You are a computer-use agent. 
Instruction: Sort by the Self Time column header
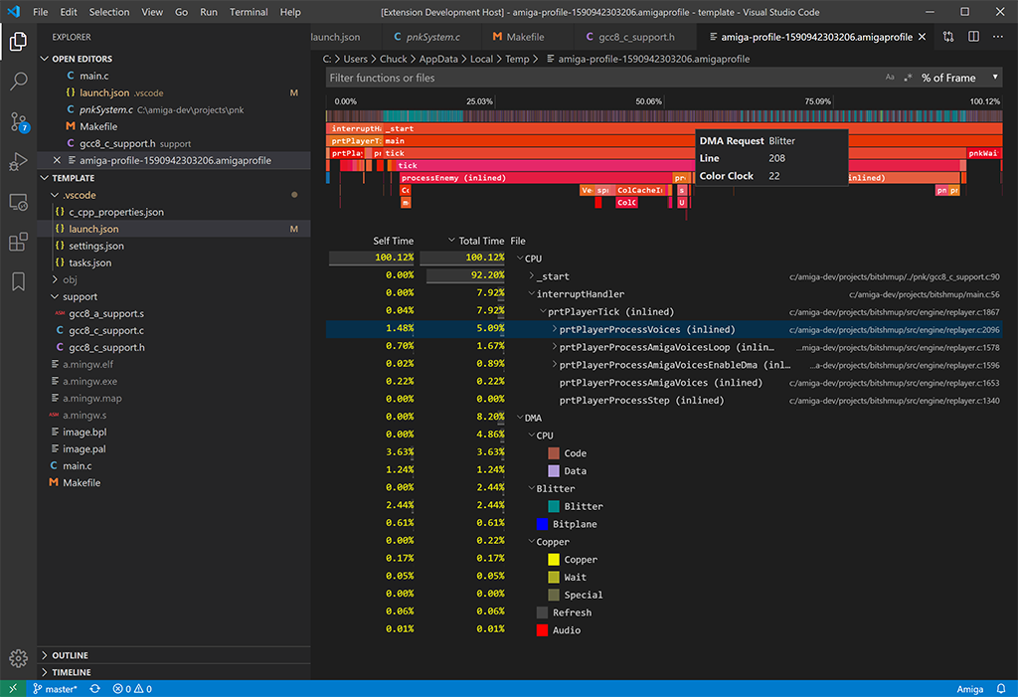393,241
